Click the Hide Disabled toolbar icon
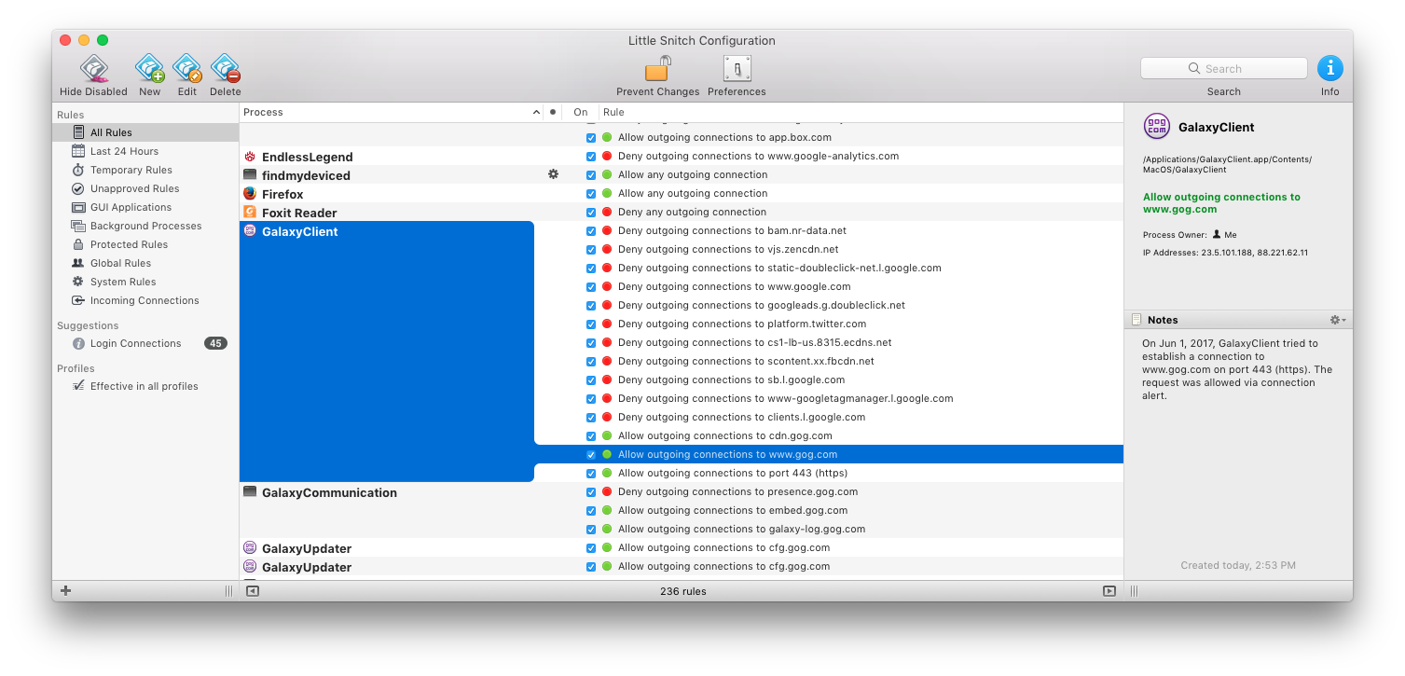The width and height of the screenshot is (1405, 676). pyautogui.click(x=93, y=68)
